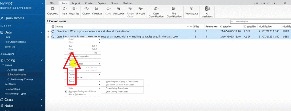Switch to the Share ribbon tab

tap(114, 3)
